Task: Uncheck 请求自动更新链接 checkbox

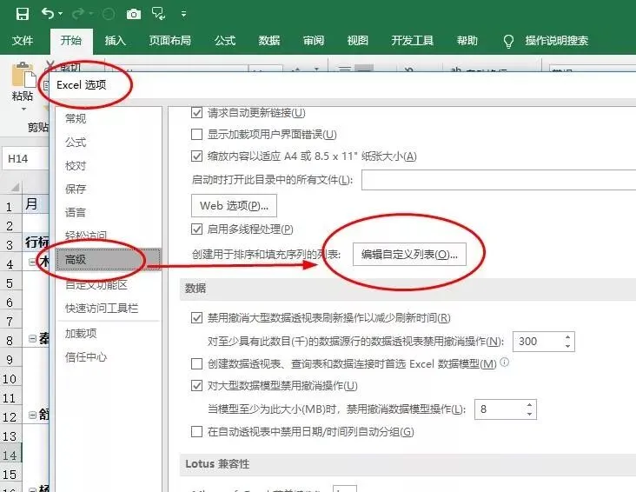Action: [196, 112]
